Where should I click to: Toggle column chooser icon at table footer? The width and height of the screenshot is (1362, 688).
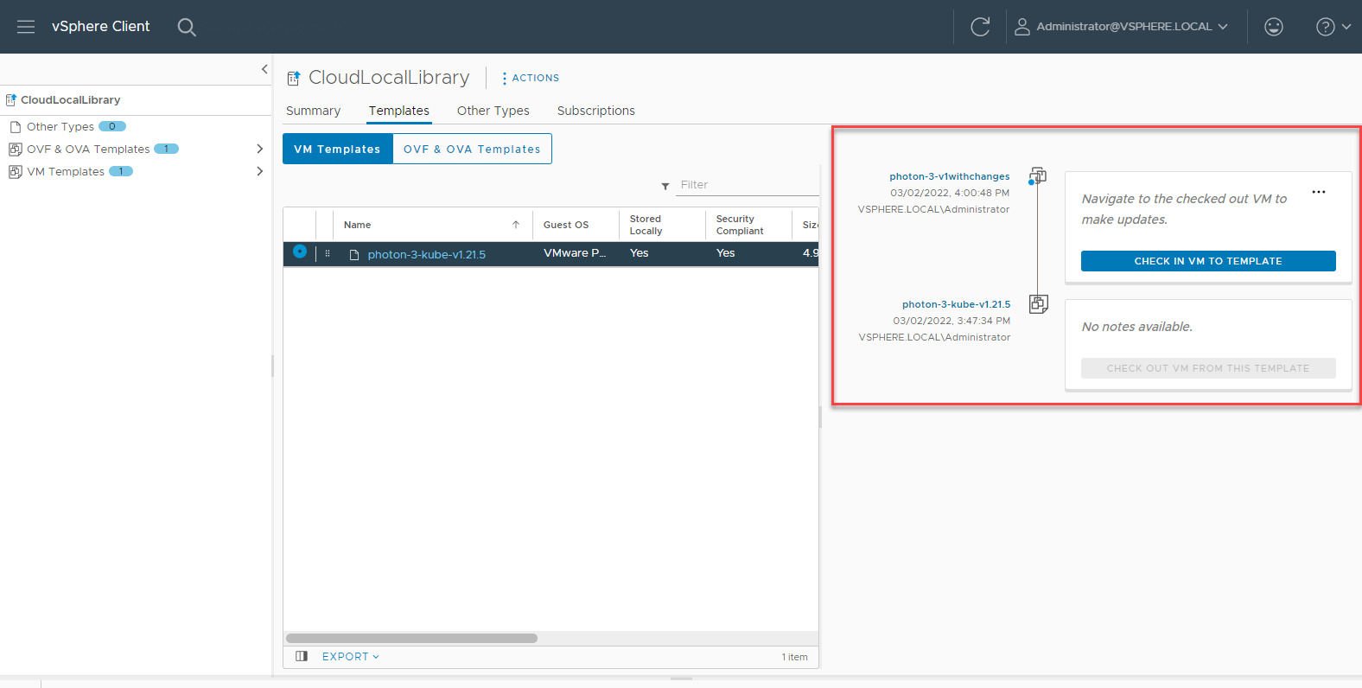point(302,656)
